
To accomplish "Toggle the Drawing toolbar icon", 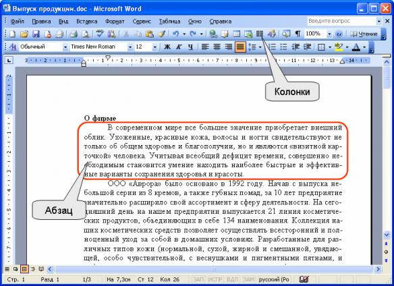I will [272, 34].
